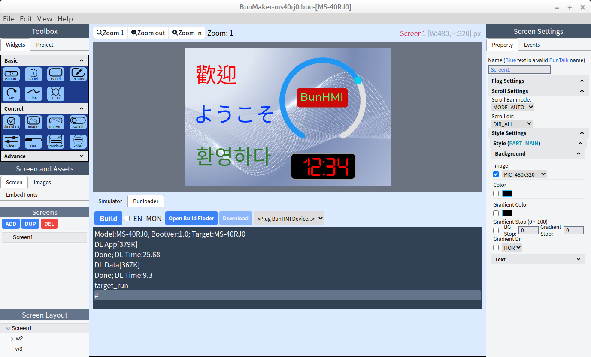Image resolution: width=591 pixels, height=357 pixels.
Task: Expand the Advance widget section
Action: point(45,156)
